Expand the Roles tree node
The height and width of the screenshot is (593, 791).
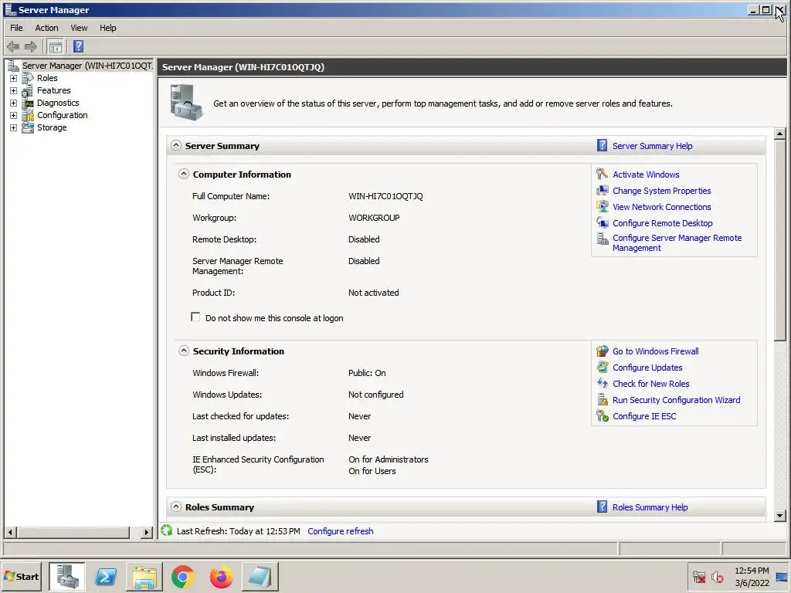[x=14, y=78]
